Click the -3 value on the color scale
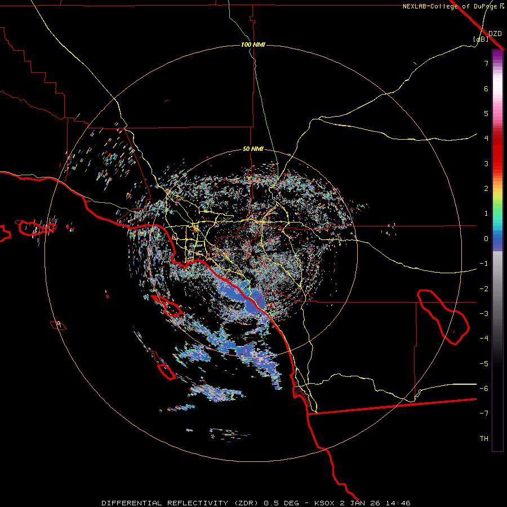 pos(484,313)
